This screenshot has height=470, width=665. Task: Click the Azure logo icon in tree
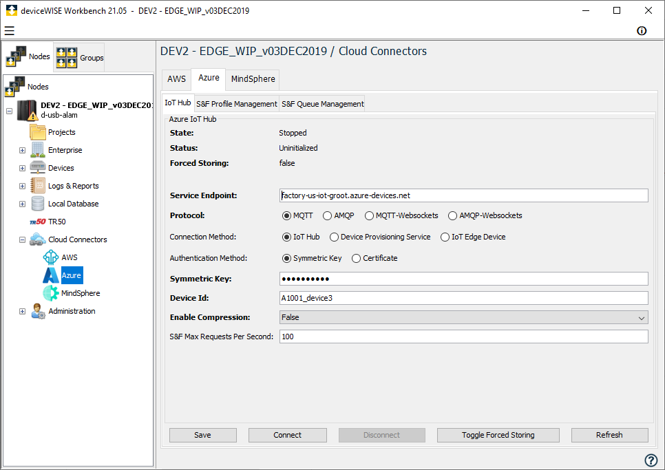click(51, 275)
